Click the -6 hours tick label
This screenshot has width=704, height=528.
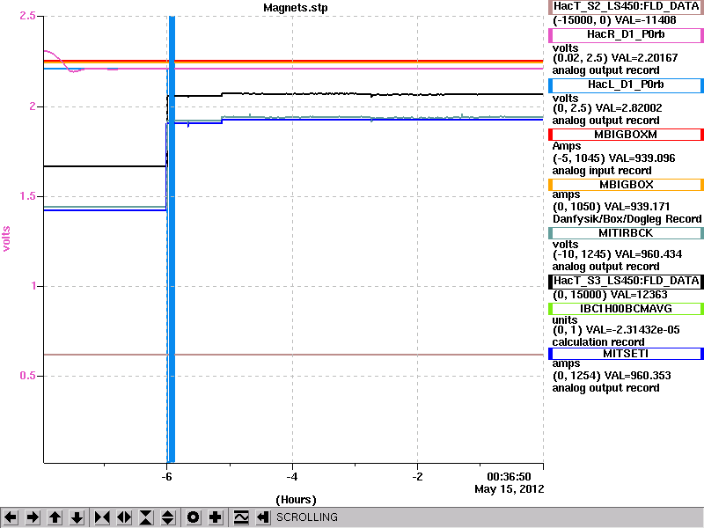166,477
